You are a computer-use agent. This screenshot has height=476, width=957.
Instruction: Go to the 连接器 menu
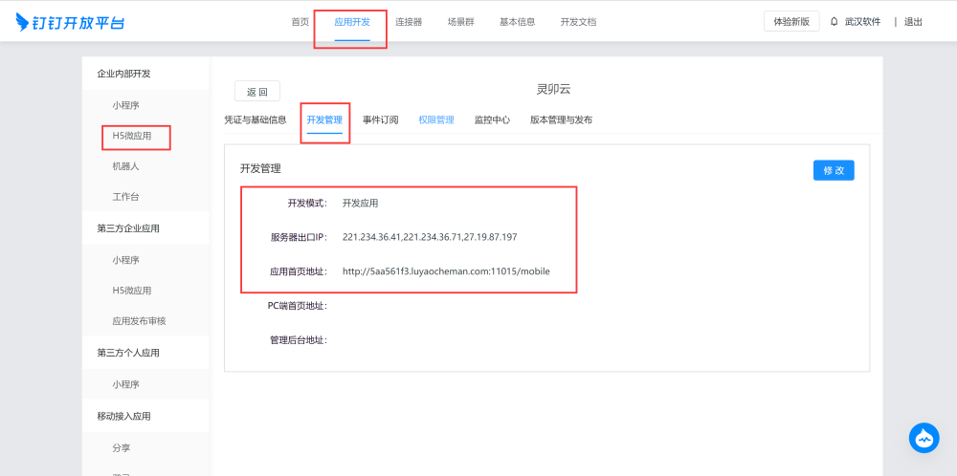(409, 22)
